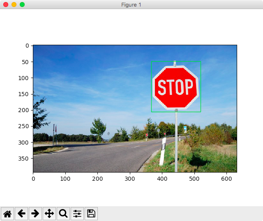263x221 pixels.
Task: Click the x-axis tick label 100
Action: (x=65, y=179)
